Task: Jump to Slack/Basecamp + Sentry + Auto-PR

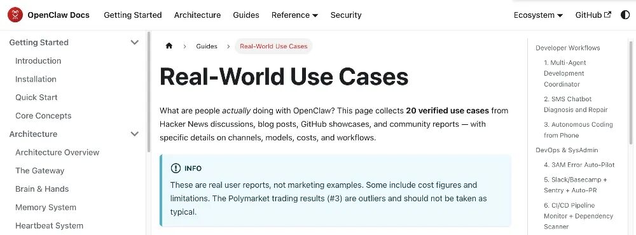Action: (575, 185)
